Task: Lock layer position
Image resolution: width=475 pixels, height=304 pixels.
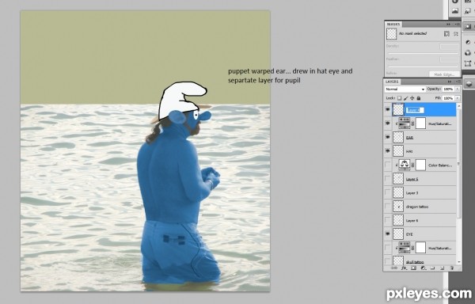Action: [x=412, y=98]
